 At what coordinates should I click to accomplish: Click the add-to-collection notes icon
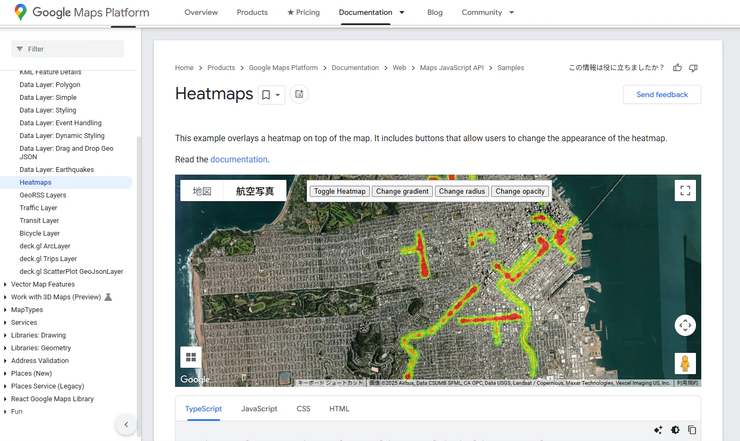pos(299,94)
